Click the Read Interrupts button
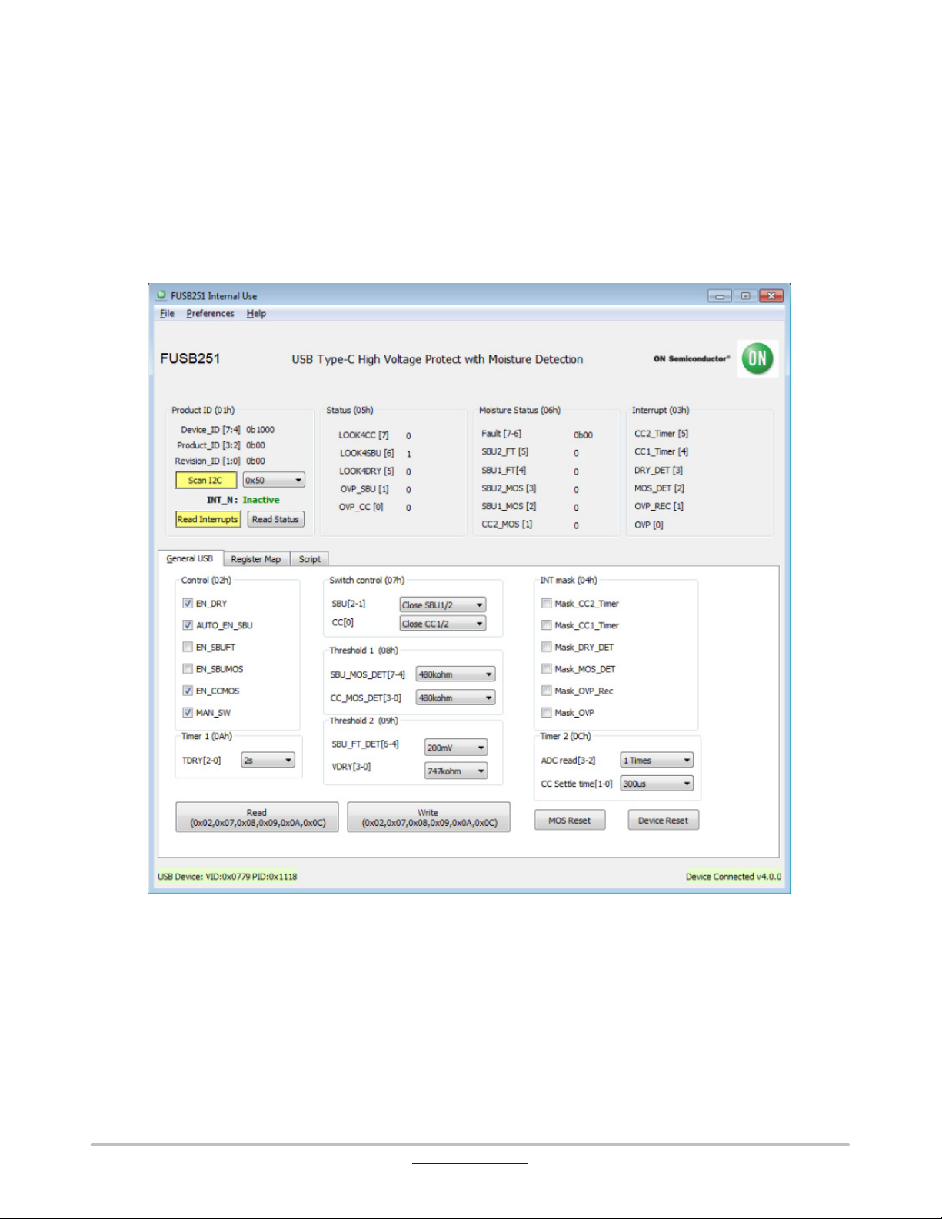942x1219 pixels. (x=208, y=519)
